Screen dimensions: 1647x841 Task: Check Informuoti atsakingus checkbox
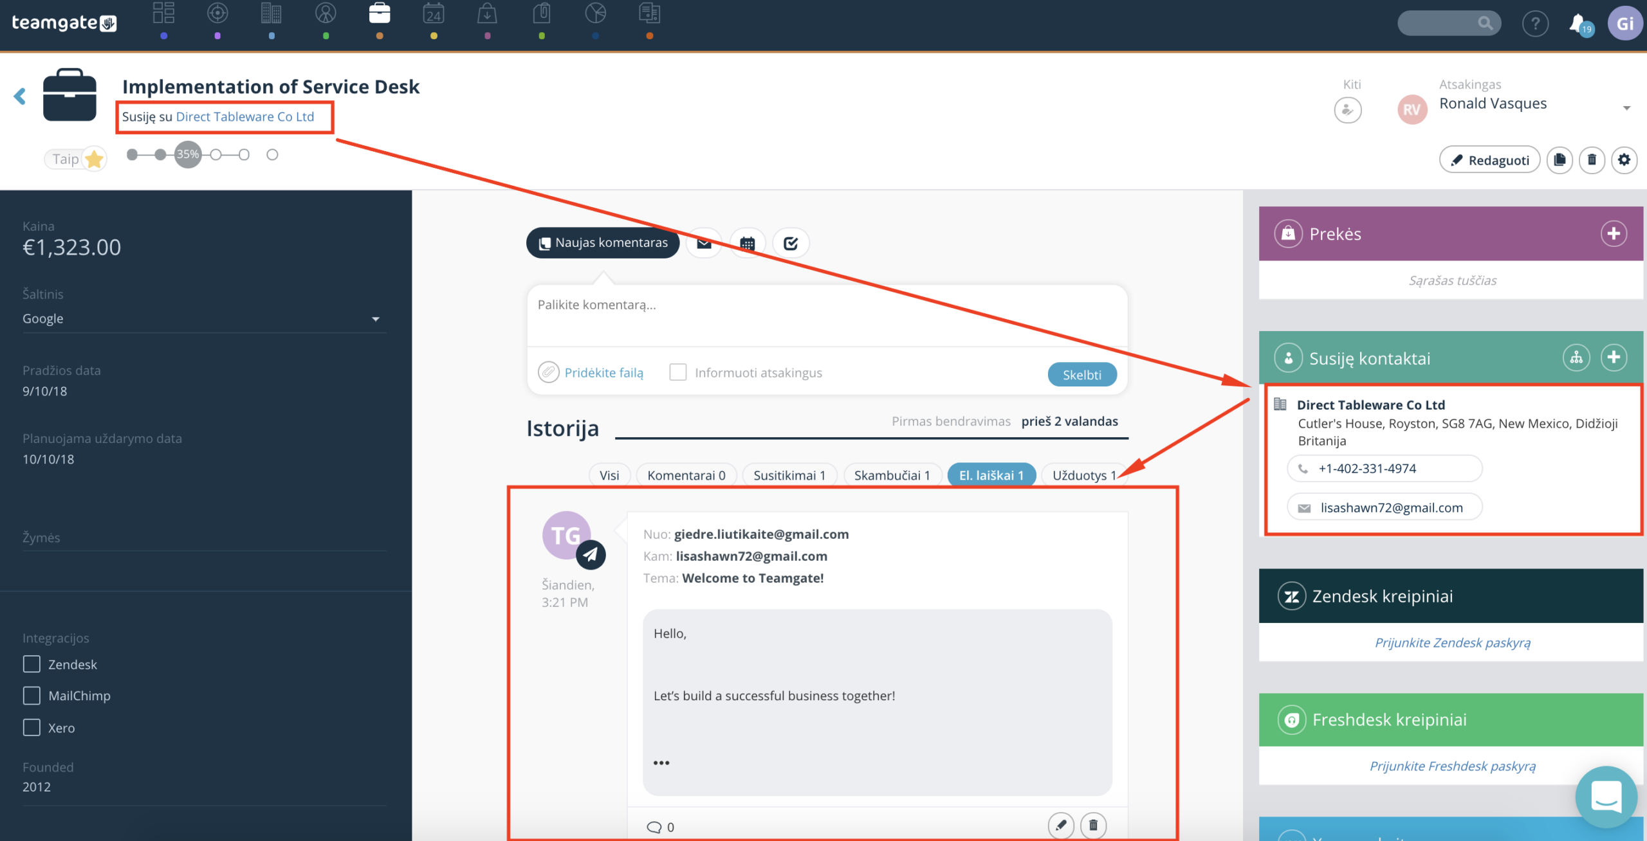677,372
